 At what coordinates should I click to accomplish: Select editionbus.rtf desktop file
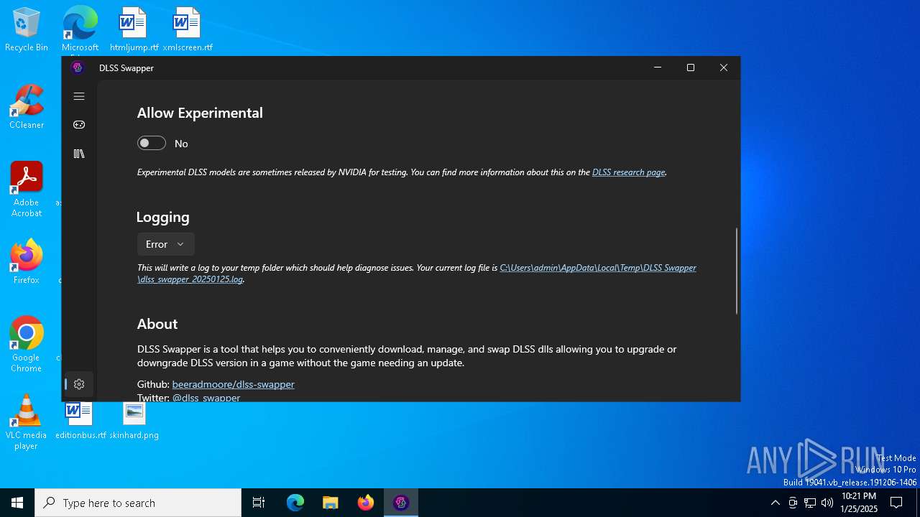(x=80, y=420)
